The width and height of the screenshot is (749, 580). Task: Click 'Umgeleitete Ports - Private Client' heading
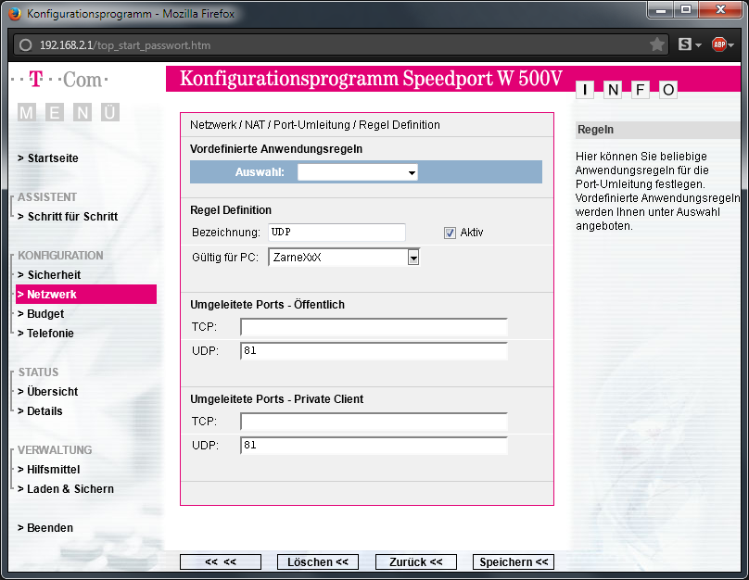click(276, 399)
